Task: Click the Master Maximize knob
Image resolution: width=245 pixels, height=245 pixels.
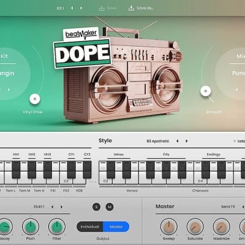Action: 222,227
